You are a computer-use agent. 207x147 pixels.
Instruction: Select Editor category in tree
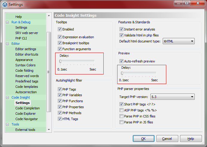point(16,44)
